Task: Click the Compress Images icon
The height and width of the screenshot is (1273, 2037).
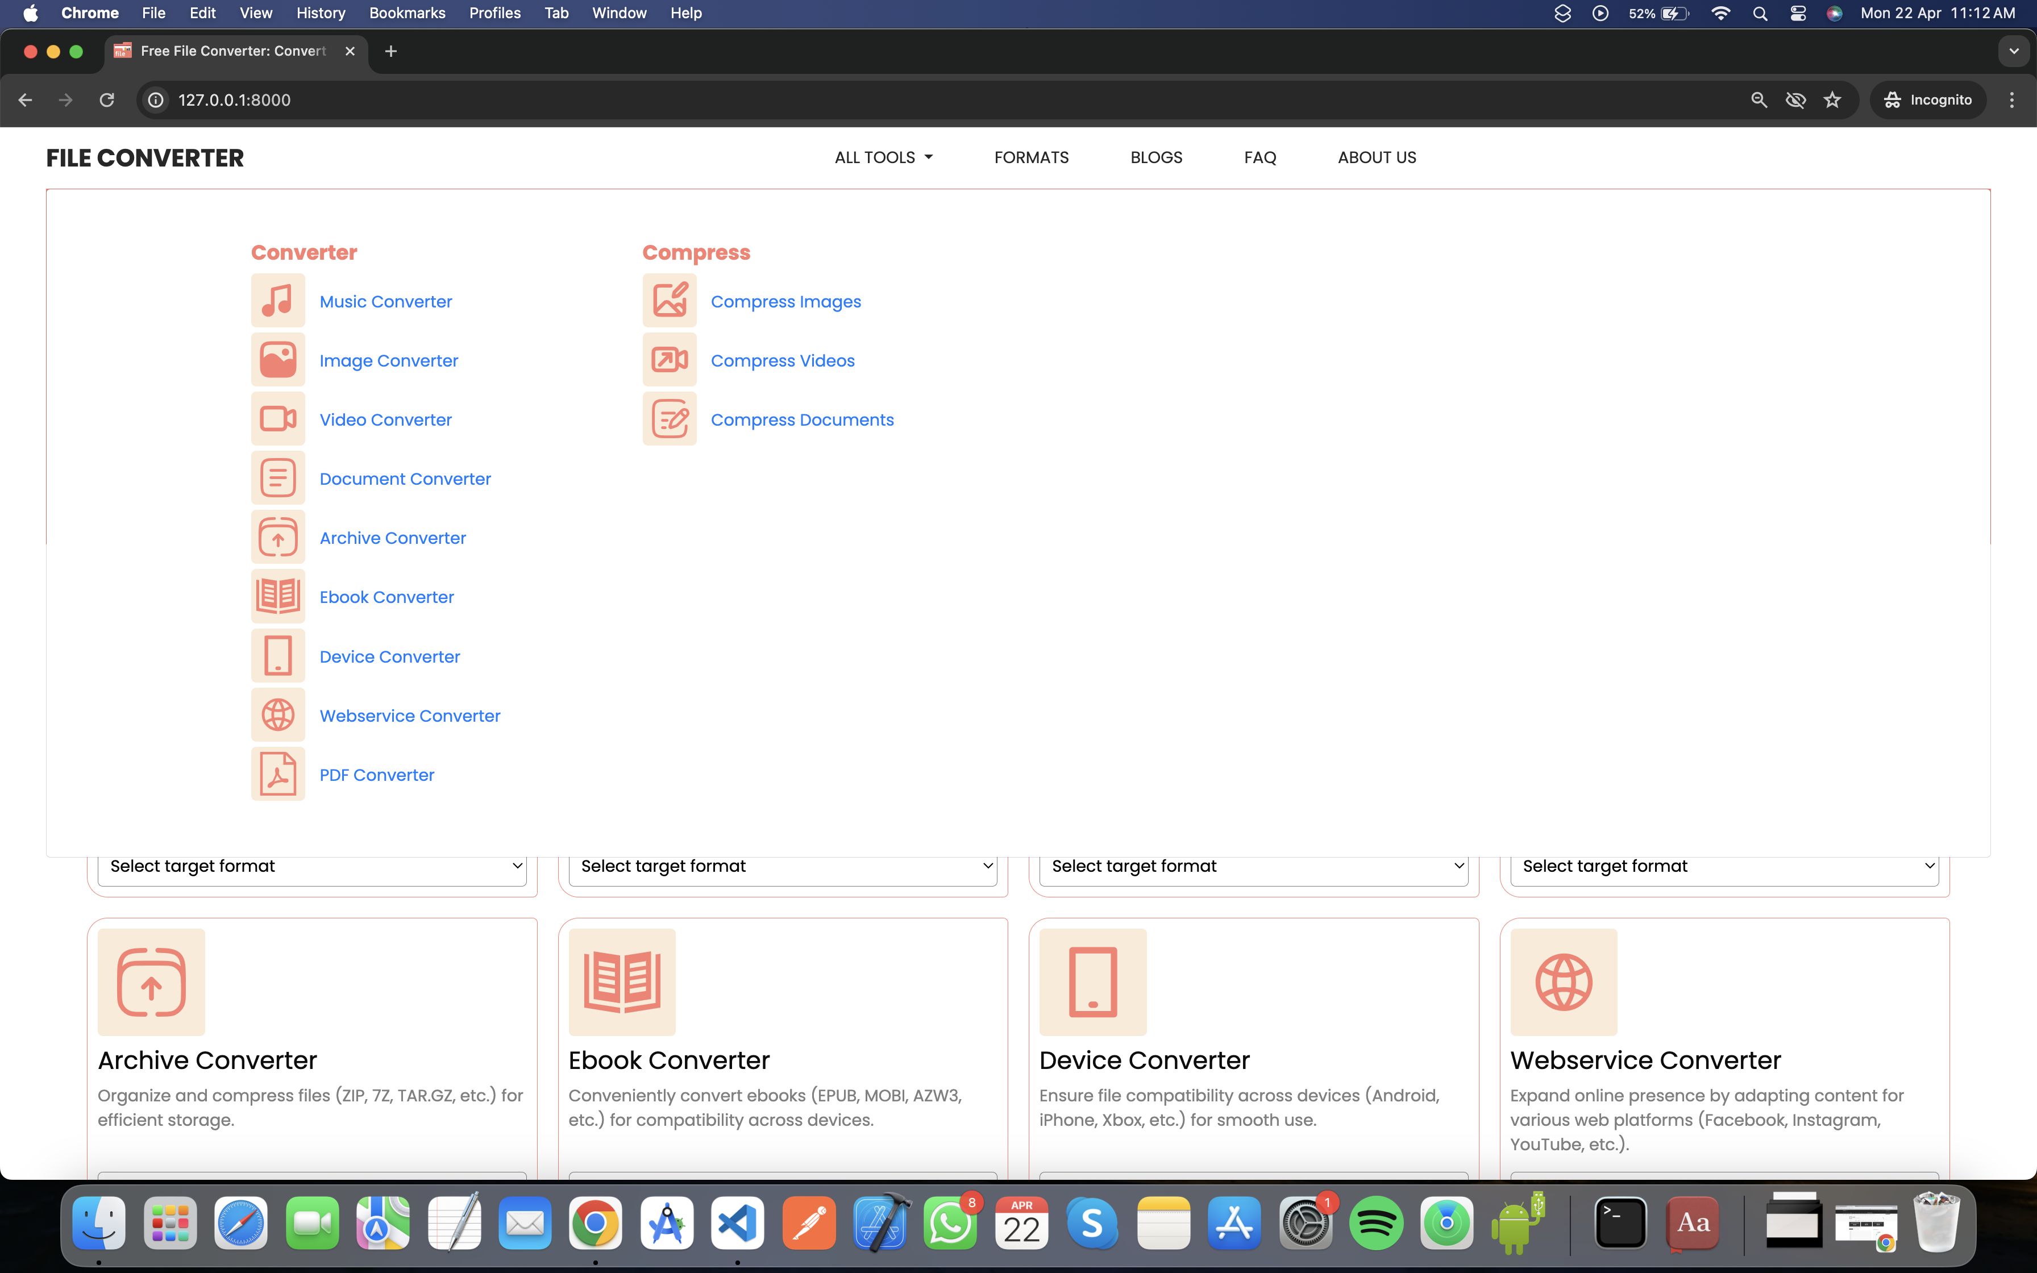Action: 669,301
